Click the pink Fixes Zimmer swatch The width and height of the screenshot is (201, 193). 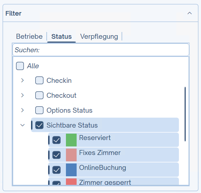[x=71, y=155]
